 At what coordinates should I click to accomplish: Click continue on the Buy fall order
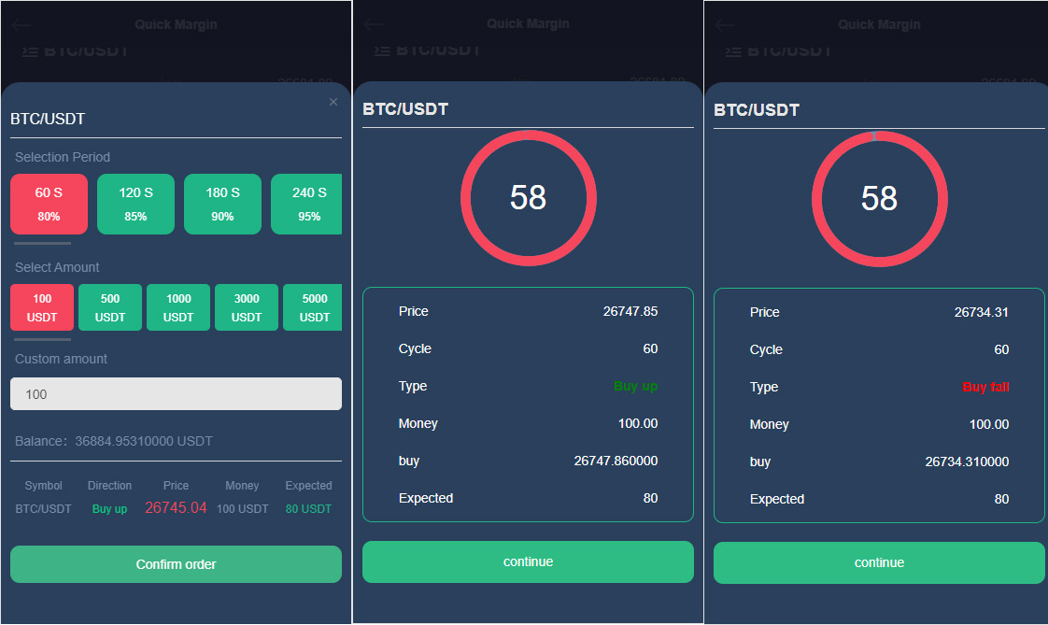point(879,562)
